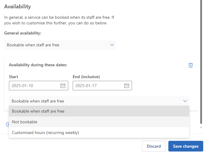
Task: Click the 'End (inclusive)' field label
Action: click(x=86, y=77)
